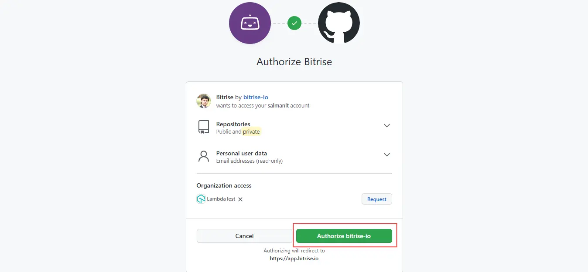
Task: Click the Repositories permission title
Action: point(233,124)
